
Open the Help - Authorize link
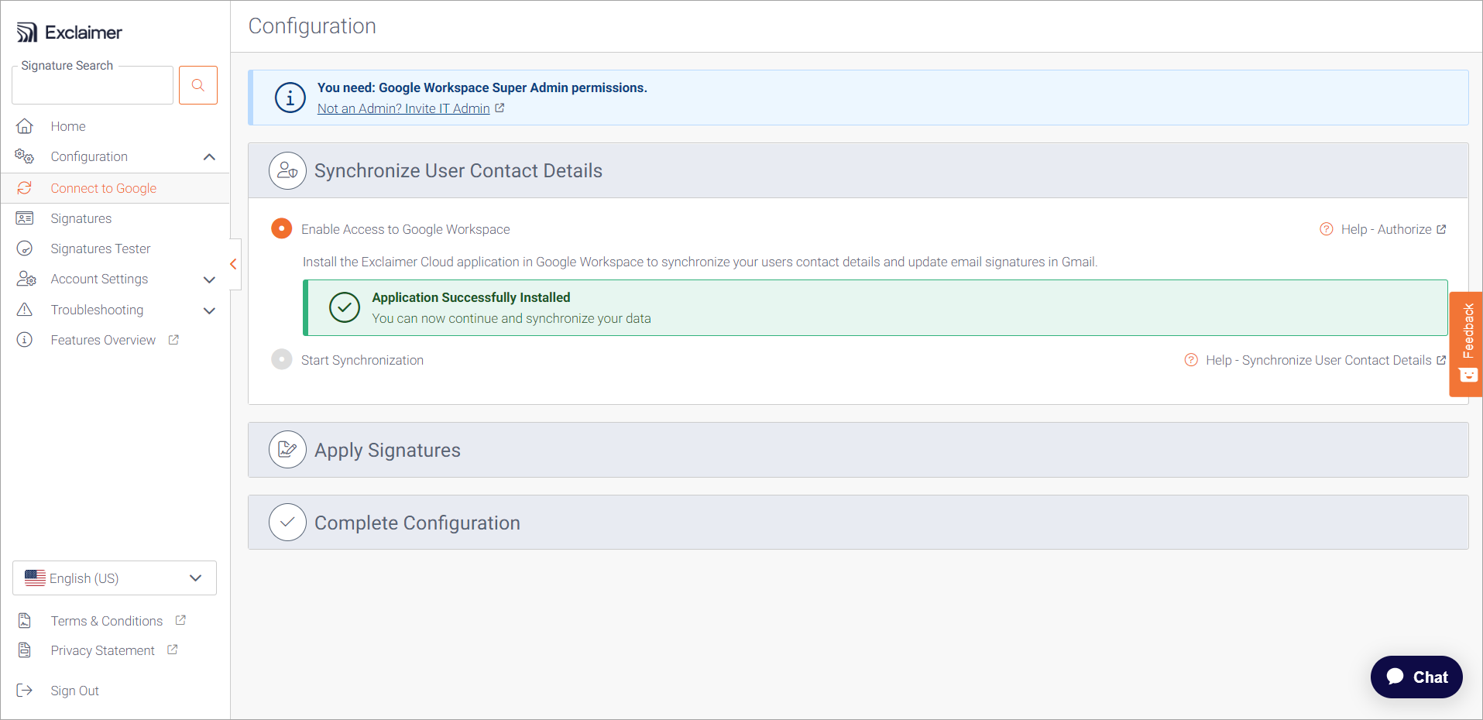click(x=1385, y=229)
